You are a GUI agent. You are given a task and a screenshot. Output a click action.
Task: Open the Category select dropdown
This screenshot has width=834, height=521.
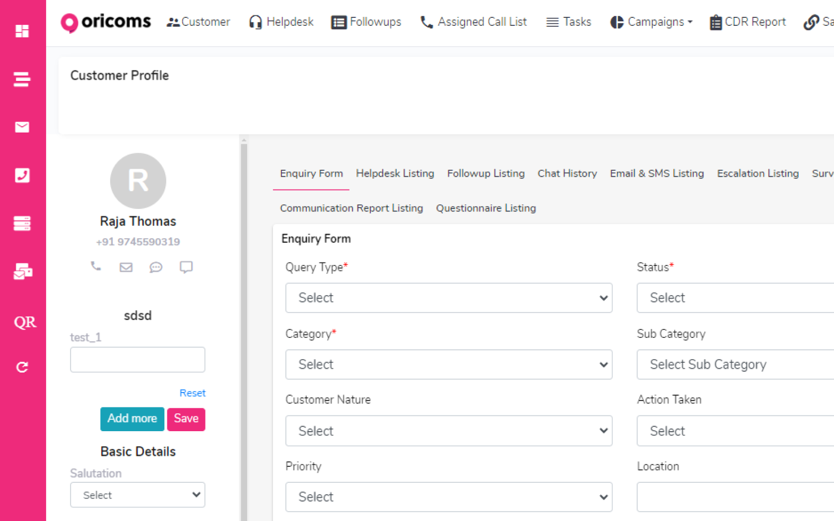(448, 365)
